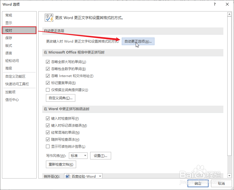This screenshot has height=190, width=234.
Task: Click the 设置(T)... button
Action: pyautogui.click(x=100, y=156)
